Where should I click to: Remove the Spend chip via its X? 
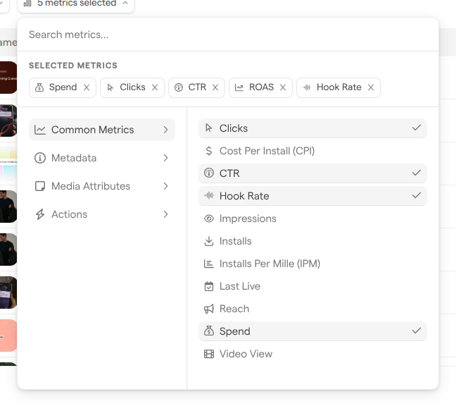pos(87,87)
